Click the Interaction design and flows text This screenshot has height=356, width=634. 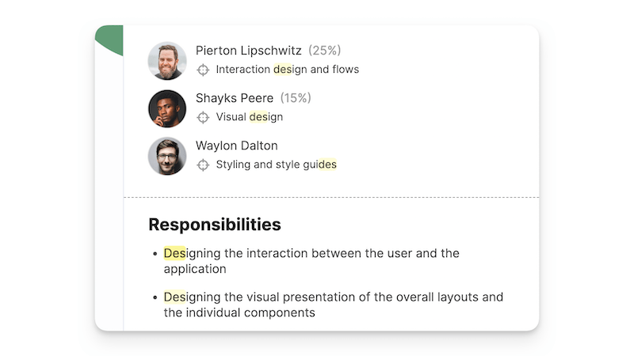coord(288,70)
